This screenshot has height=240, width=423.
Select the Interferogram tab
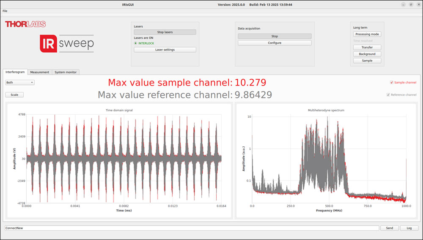15,72
